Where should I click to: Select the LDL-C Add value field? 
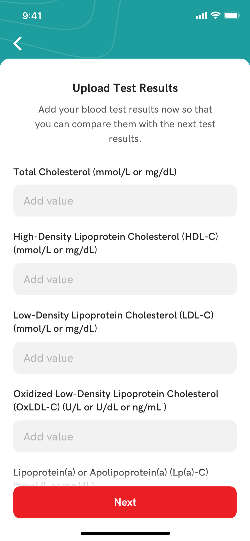click(125, 358)
